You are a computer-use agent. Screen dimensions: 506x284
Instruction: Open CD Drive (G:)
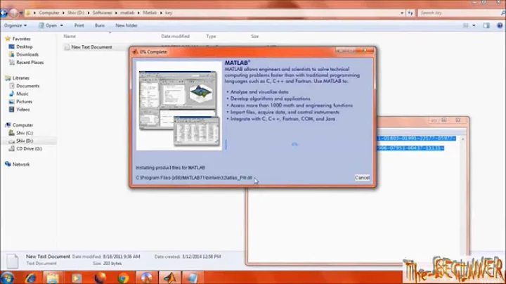tap(29, 149)
